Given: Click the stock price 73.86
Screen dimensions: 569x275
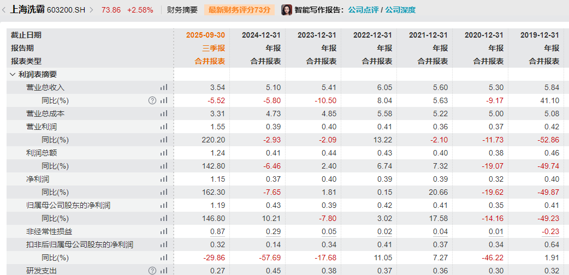Looking at the screenshot, I should pos(111,10).
